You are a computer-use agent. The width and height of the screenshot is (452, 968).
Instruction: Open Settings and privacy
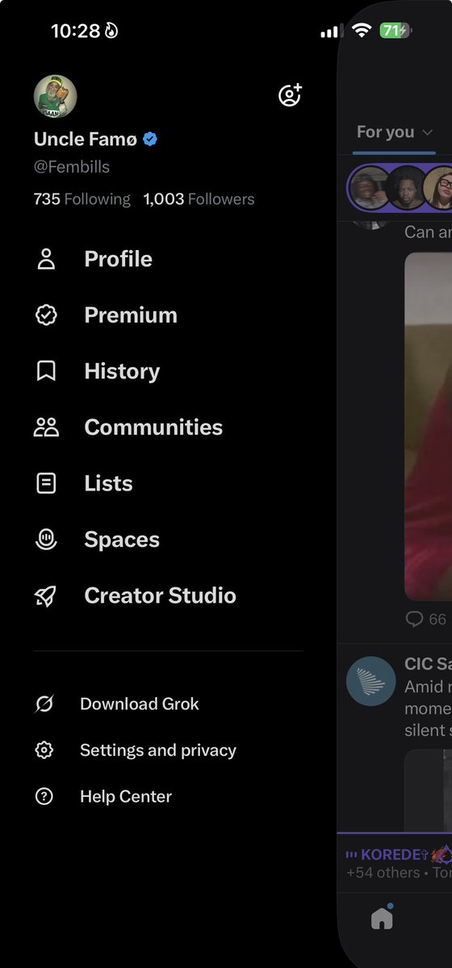coord(158,750)
